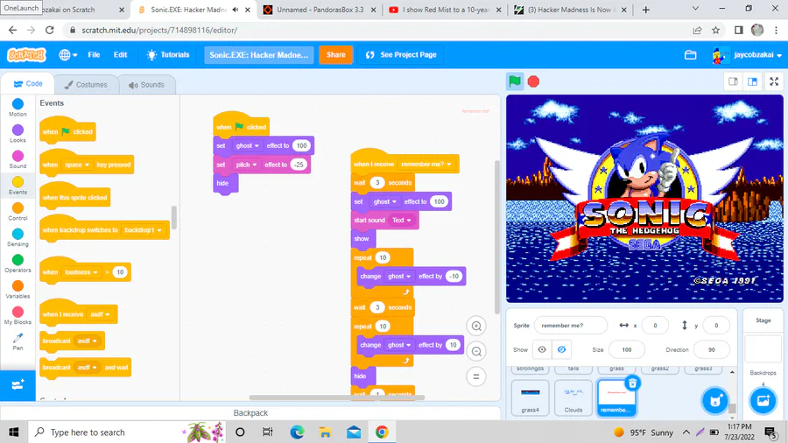Switch to the Sounds tab
Screen dimensions: 788x443
[147, 84]
